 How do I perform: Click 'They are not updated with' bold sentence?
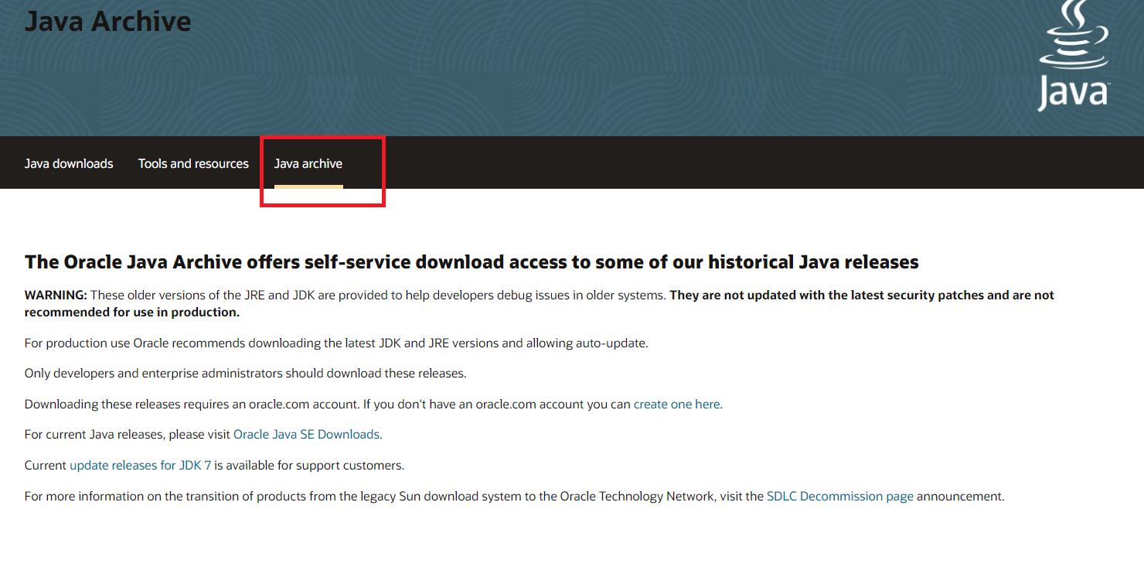540,304
